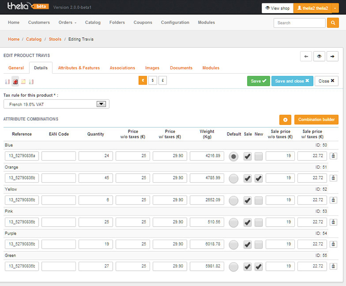This screenshot has height=286, width=346.
Task: Uncheck the Sale checkbox for Orange
Action: coord(247,178)
